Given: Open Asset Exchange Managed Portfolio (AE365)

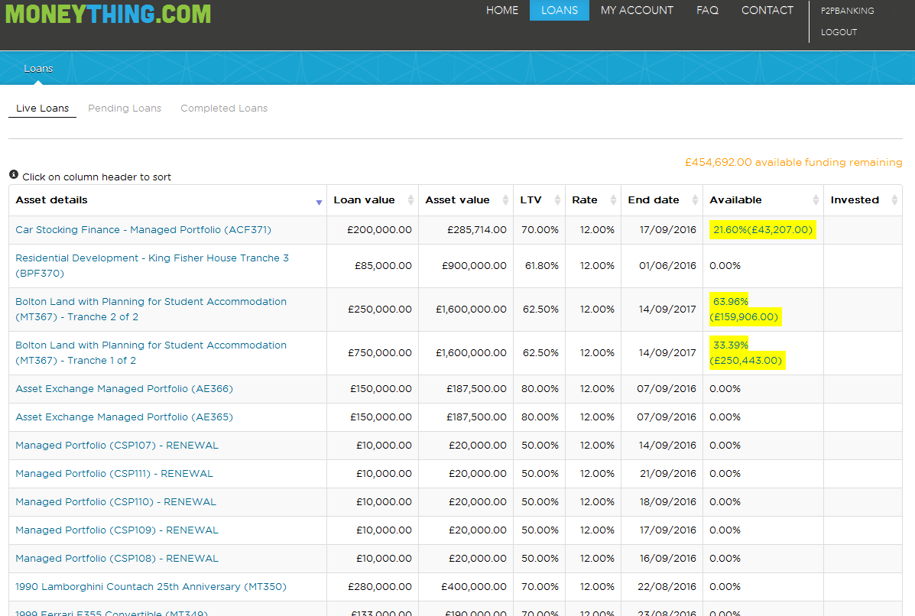Looking at the screenshot, I should (x=124, y=417).
